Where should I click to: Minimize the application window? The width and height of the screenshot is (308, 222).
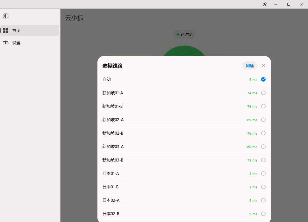pos(276,4)
